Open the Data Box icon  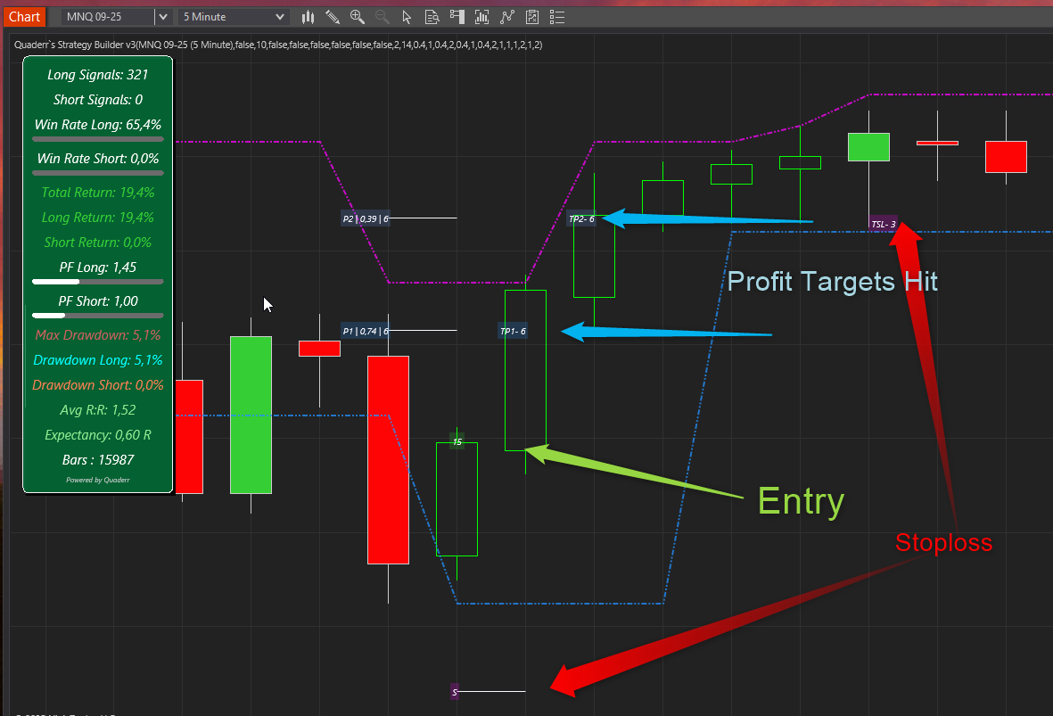432,17
